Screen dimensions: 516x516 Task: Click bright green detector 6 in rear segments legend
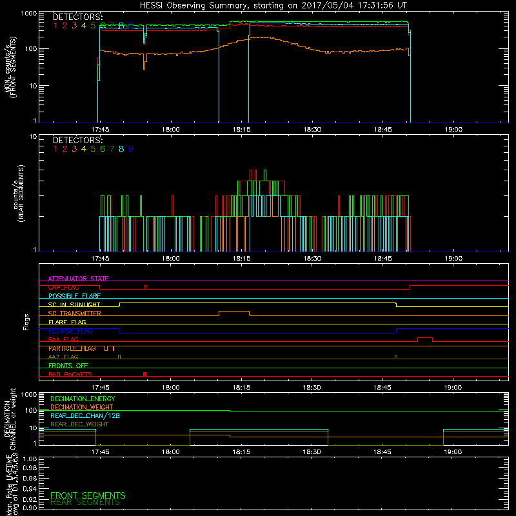103,149
